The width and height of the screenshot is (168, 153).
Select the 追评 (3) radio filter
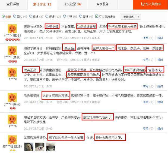31,16
